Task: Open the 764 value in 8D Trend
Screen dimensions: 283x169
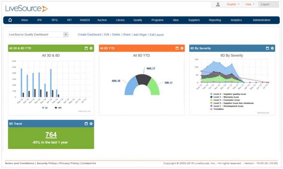Action: (51, 135)
